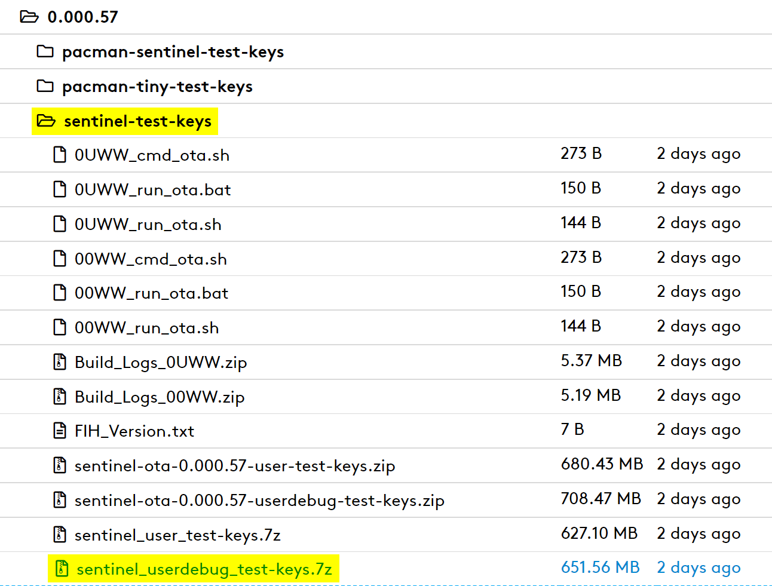Click the 651.56 MB size text
This screenshot has height=586, width=772.
click(x=600, y=567)
